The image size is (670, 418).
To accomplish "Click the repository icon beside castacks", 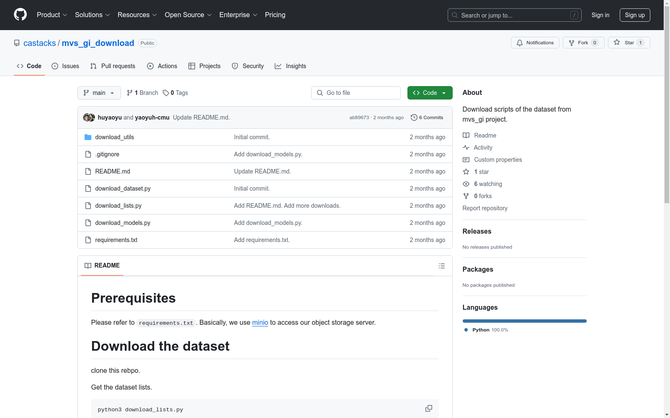I will (17, 43).
